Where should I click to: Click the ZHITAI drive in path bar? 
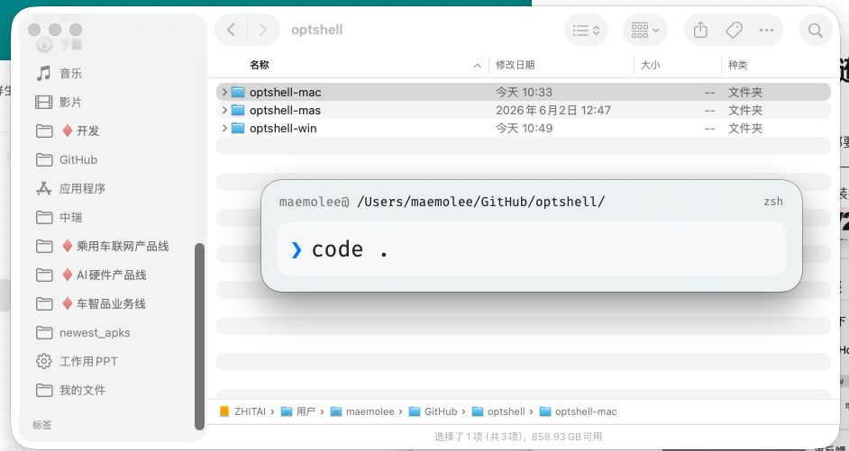pyautogui.click(x=242, y=412)
